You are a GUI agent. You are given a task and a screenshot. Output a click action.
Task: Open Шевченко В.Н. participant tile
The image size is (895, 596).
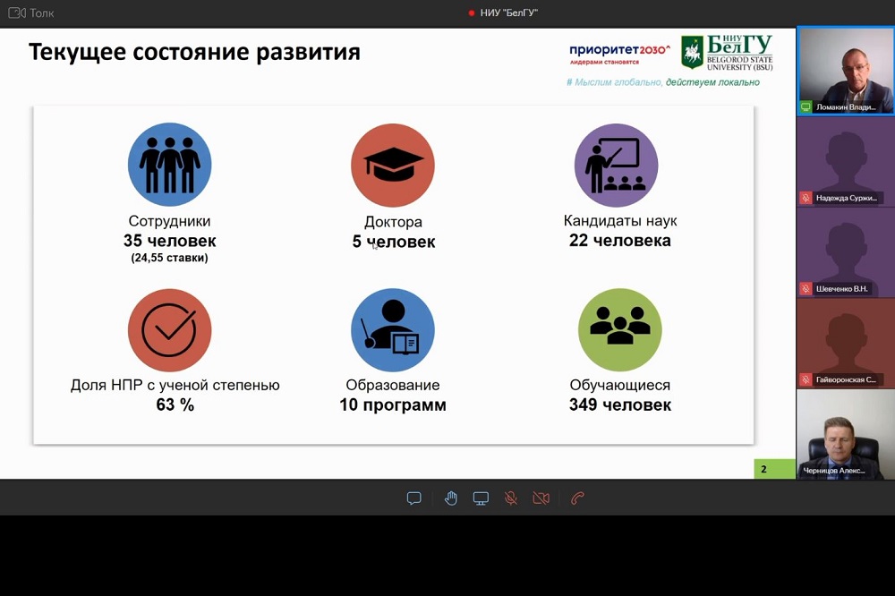[845, 252]
